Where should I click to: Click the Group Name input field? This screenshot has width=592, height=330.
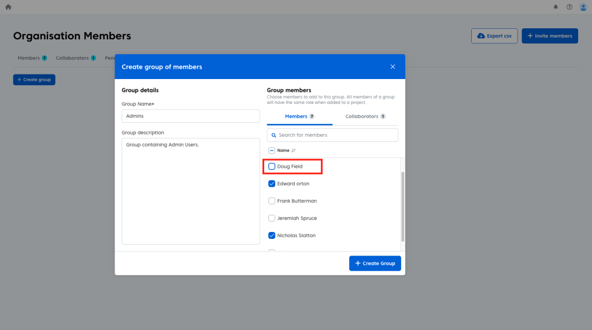191,116
